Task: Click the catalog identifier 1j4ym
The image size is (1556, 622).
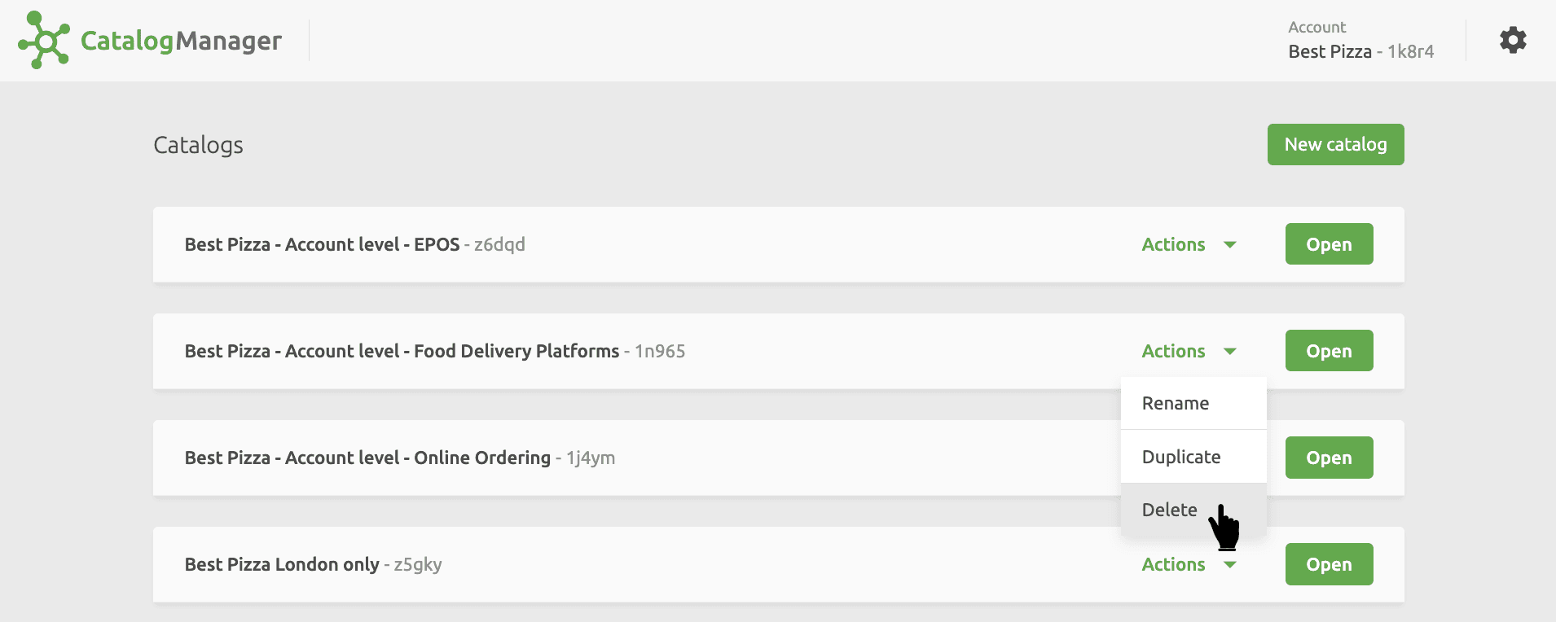Action: pos(590,458)
